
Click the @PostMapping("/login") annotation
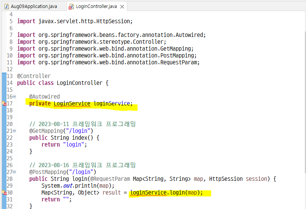coord(63,172)
